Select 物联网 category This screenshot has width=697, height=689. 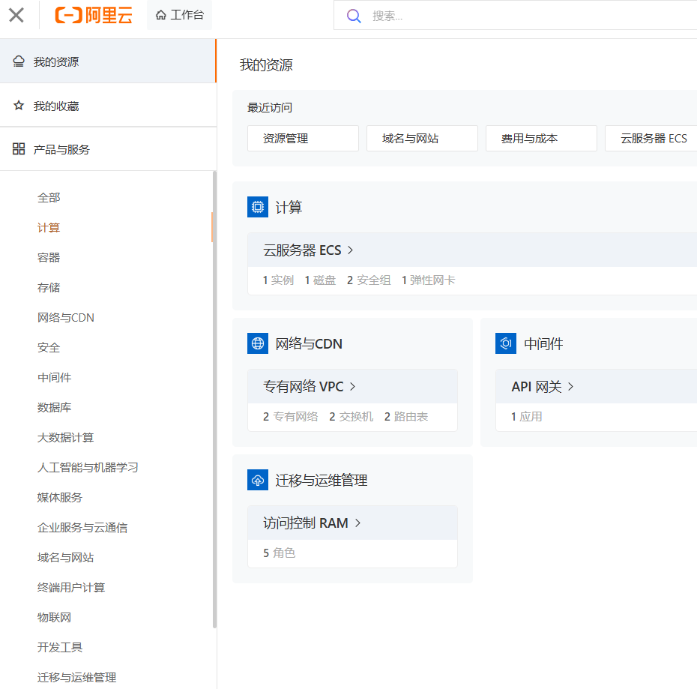tap(54, 617)
